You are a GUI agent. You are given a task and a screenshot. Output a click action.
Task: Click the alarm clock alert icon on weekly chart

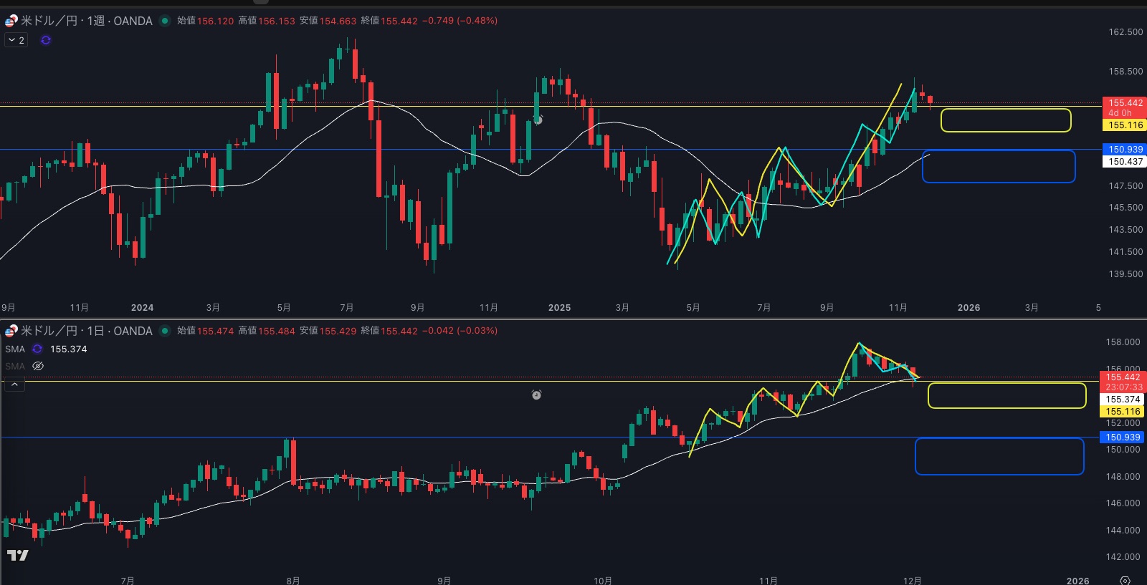point(538,120)
